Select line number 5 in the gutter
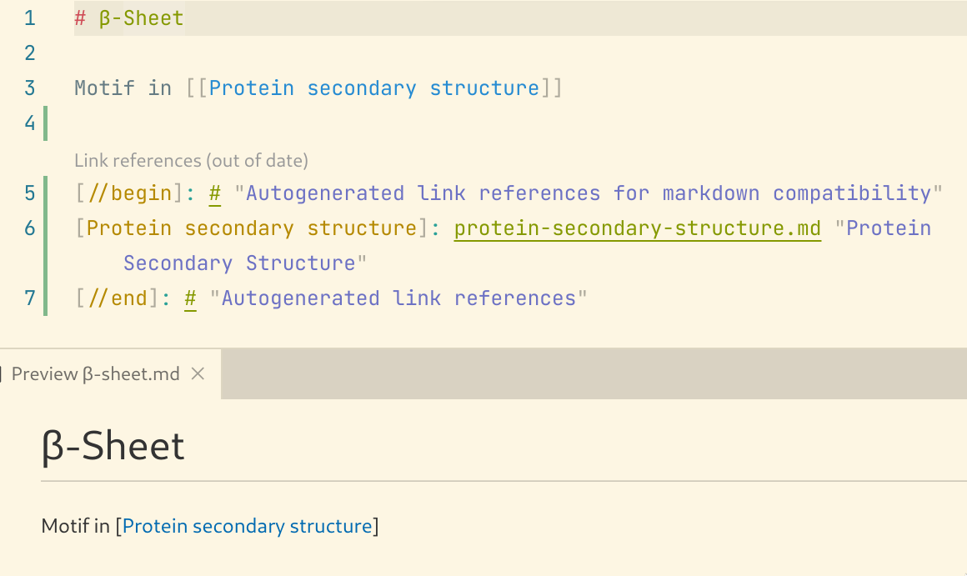This screenshot has height=576, width=967. coord(30,193)
